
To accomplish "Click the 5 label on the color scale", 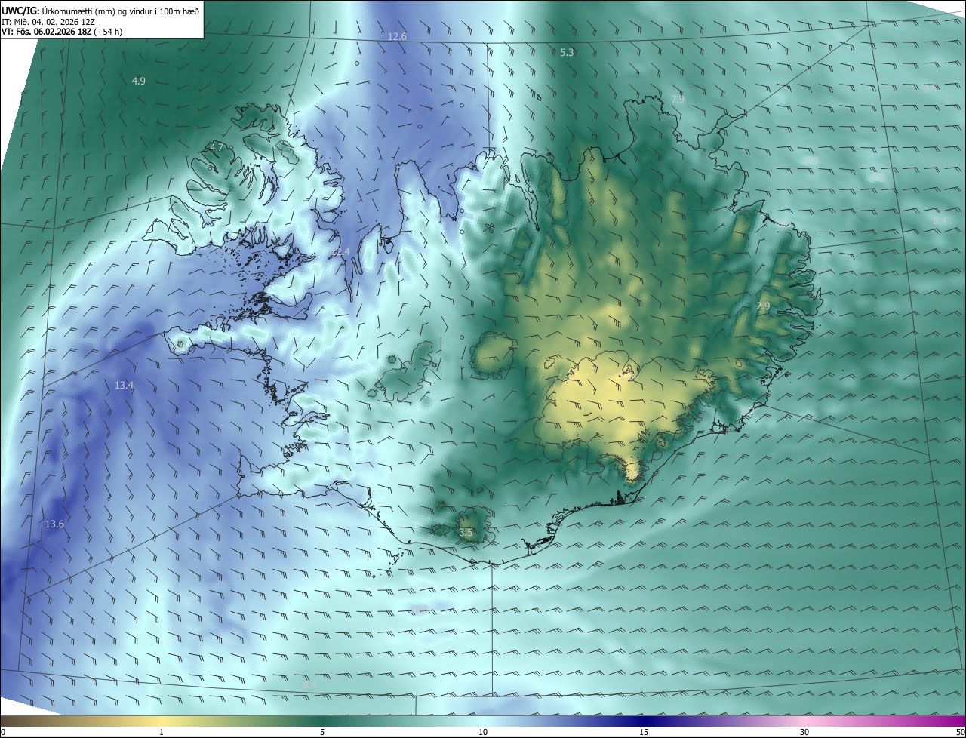I will click(322, 732).
